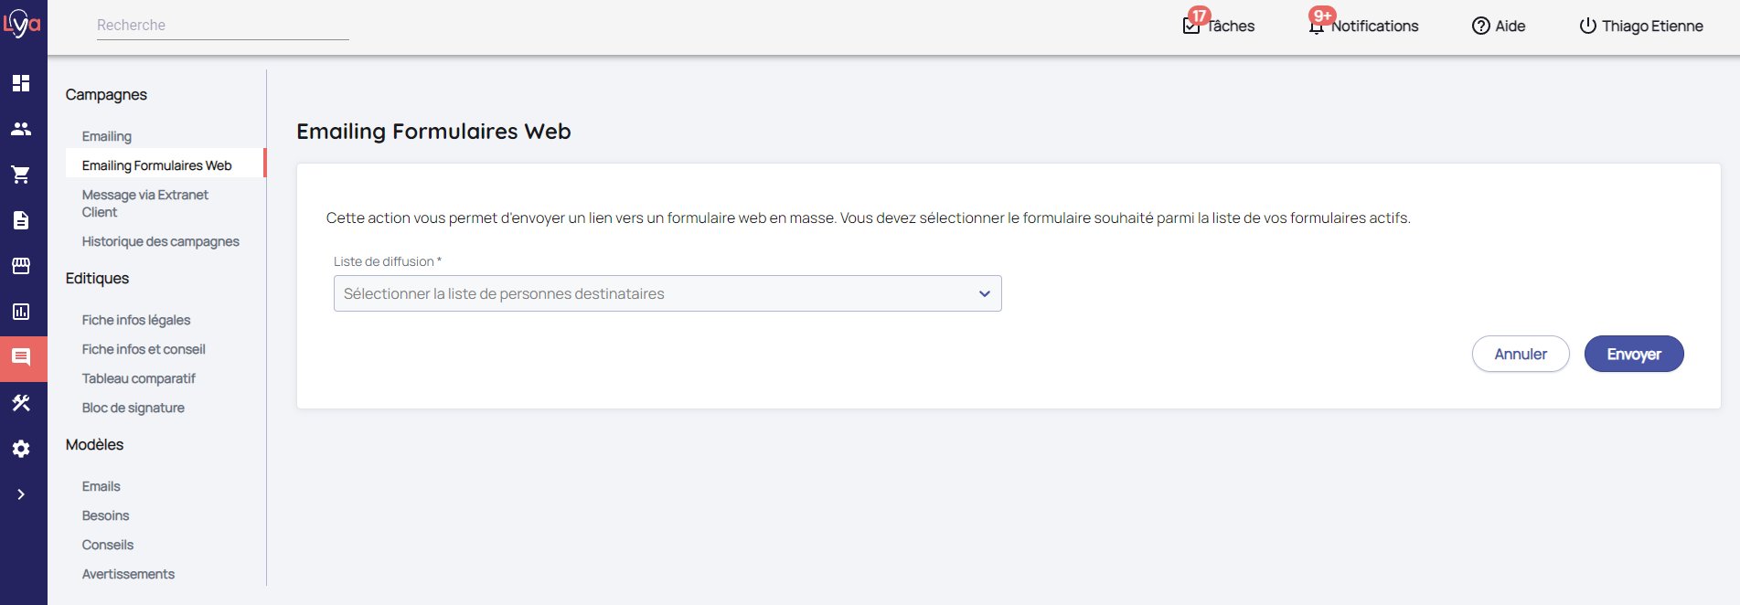This screenshot has width=1740, height=605.
Task: Open the documents file icon
Action: 21,220
